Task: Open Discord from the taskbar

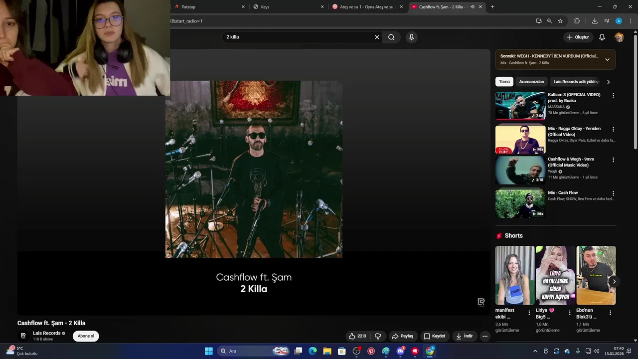Action: 401,351
